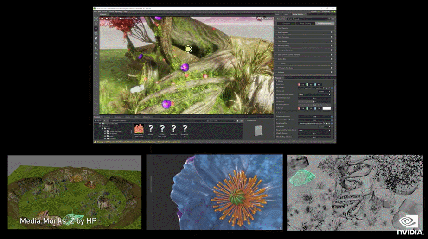Enable TV Noise & Film Grain checkbox
428x239 pixels.
(x=332, y=68)
